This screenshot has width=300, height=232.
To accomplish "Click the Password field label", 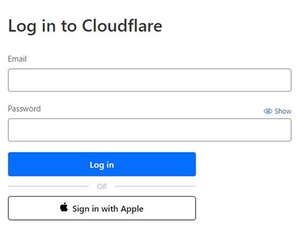I will click(24, 109).
